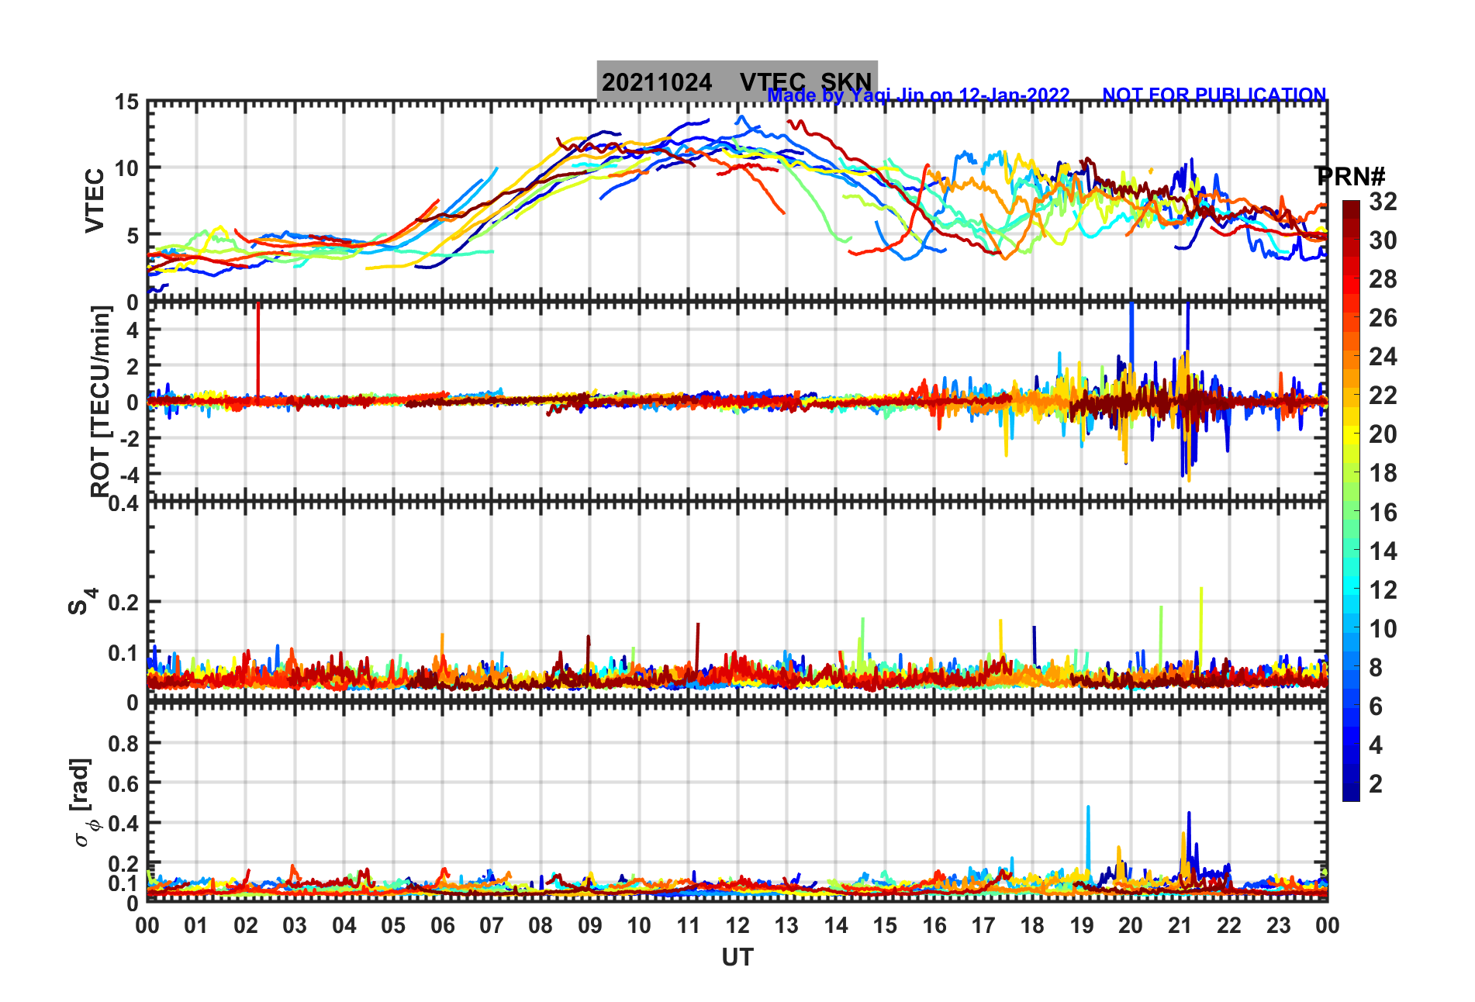Click the UT tick label '12'

(x=737, y=925)
